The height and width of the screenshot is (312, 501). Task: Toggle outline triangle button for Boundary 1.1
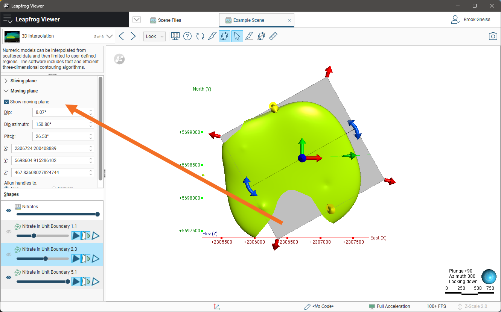[x=96, y=236]
